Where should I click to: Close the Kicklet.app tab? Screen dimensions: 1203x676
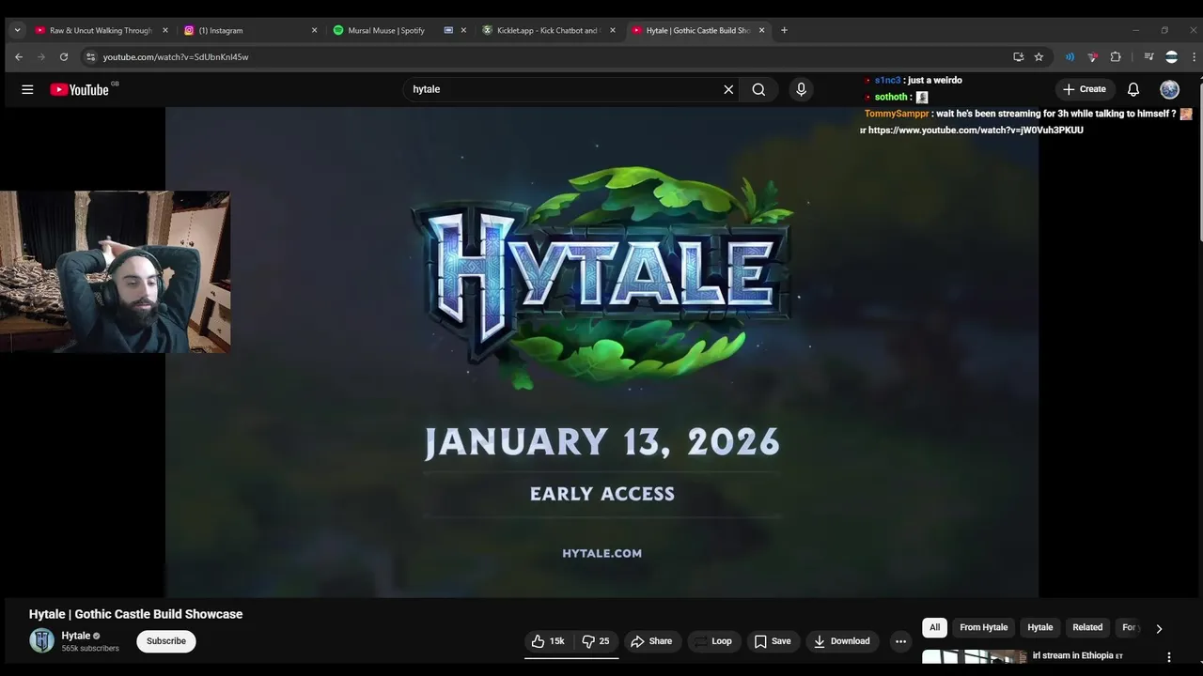[613, 30]
